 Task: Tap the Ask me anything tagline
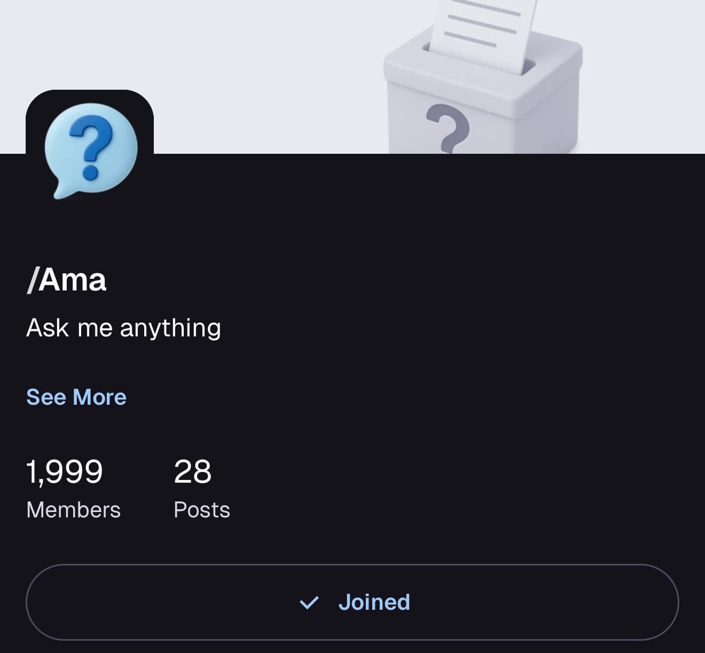(x=124, y=327)
